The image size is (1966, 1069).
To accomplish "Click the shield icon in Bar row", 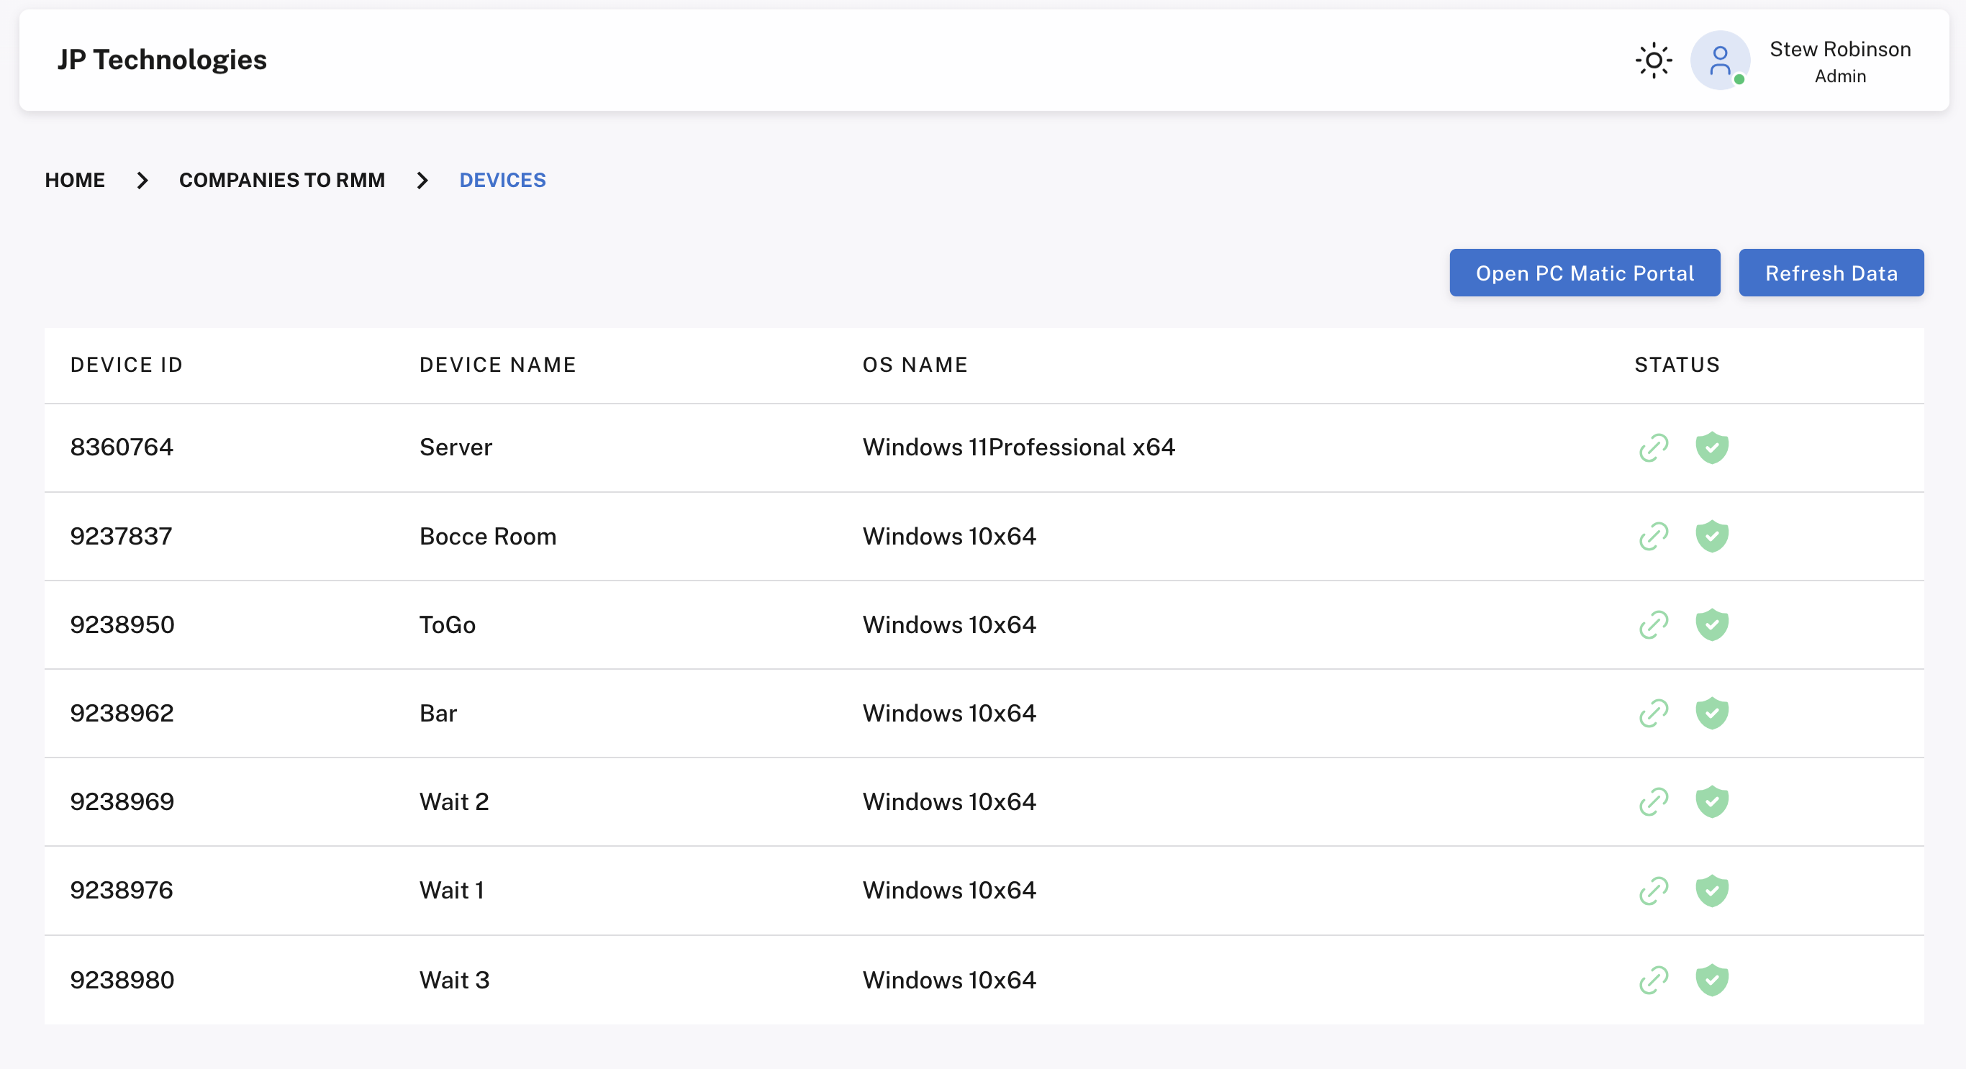I will (x=1712, y=714).
